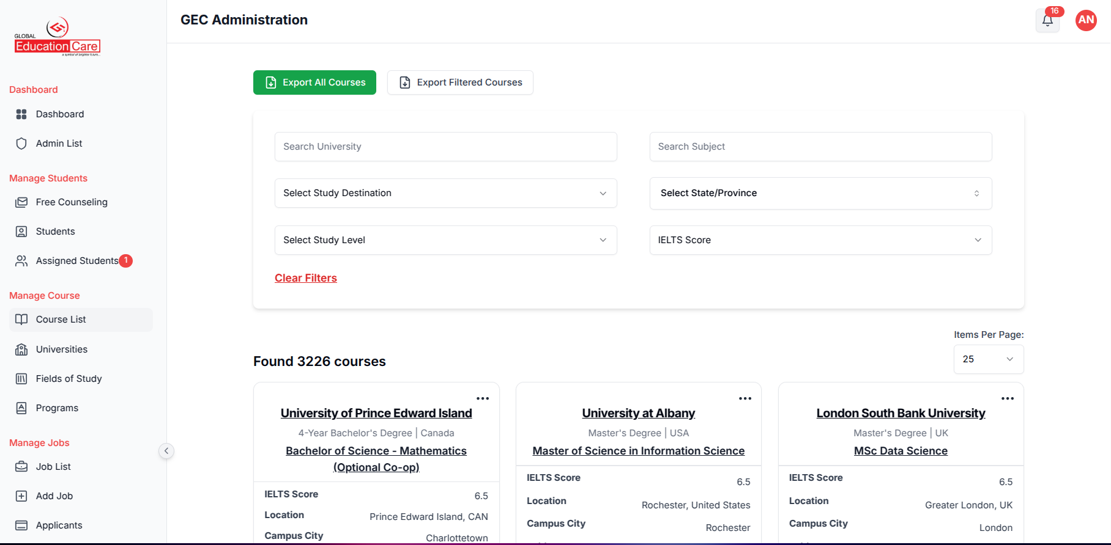Open the notifications bell icon
The width and height of the screenshot is (1111, 545).
[1047, 21]
